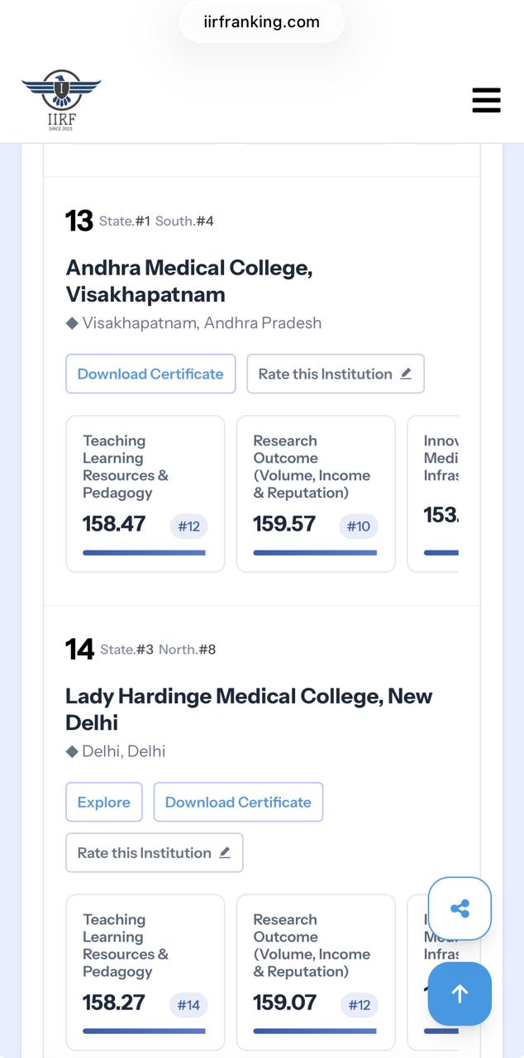Open the hamburger navigation menu

point(486,99)
